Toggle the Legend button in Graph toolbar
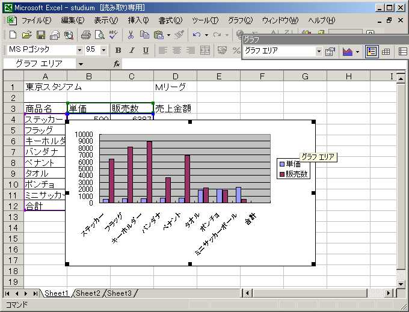Screen dimensions: 409x312 point(372,52)
